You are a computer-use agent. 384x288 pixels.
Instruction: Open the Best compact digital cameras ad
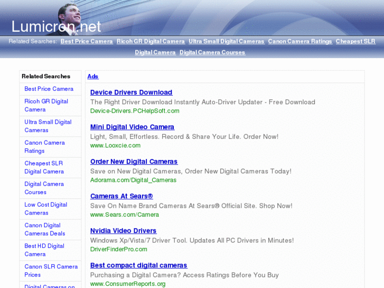[x=138, y=265]
